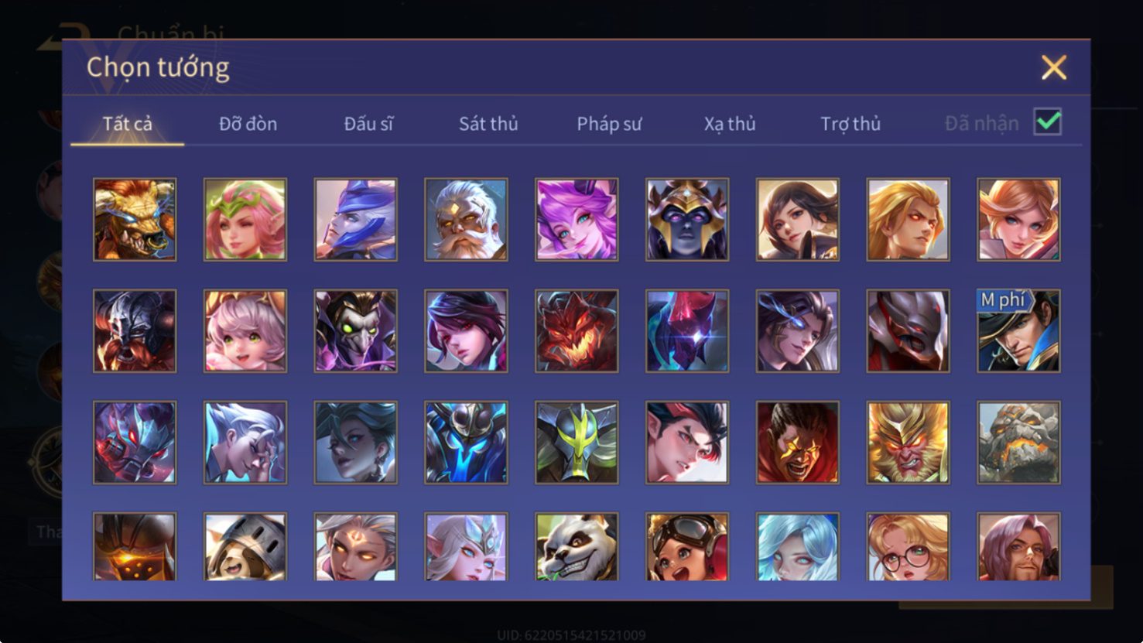Open the 'Đấu sĩ' category tab
Screen dimensions: 1143x643
[368, 124]
